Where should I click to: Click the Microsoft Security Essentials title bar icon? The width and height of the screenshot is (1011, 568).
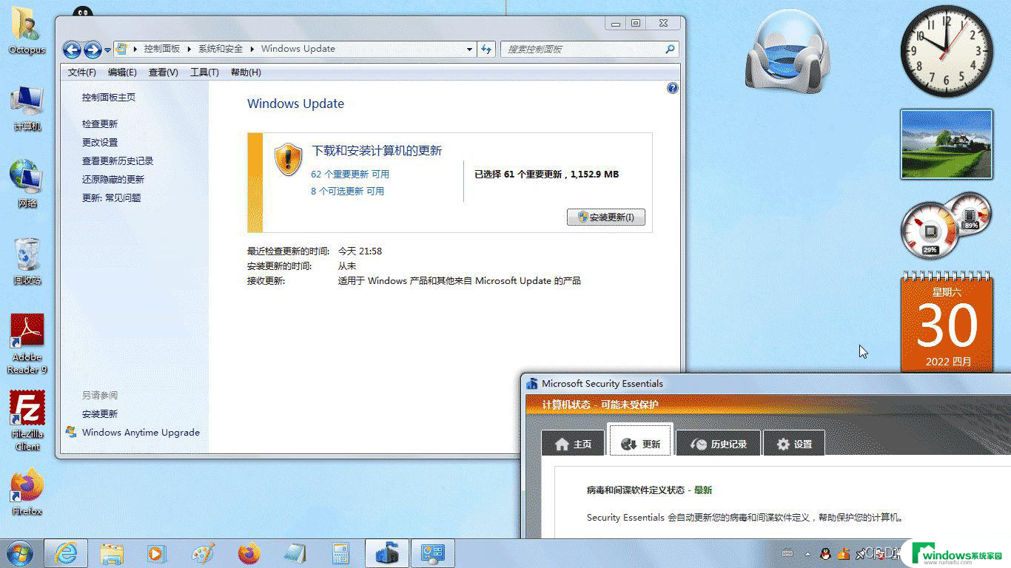(x=532, y=384)
